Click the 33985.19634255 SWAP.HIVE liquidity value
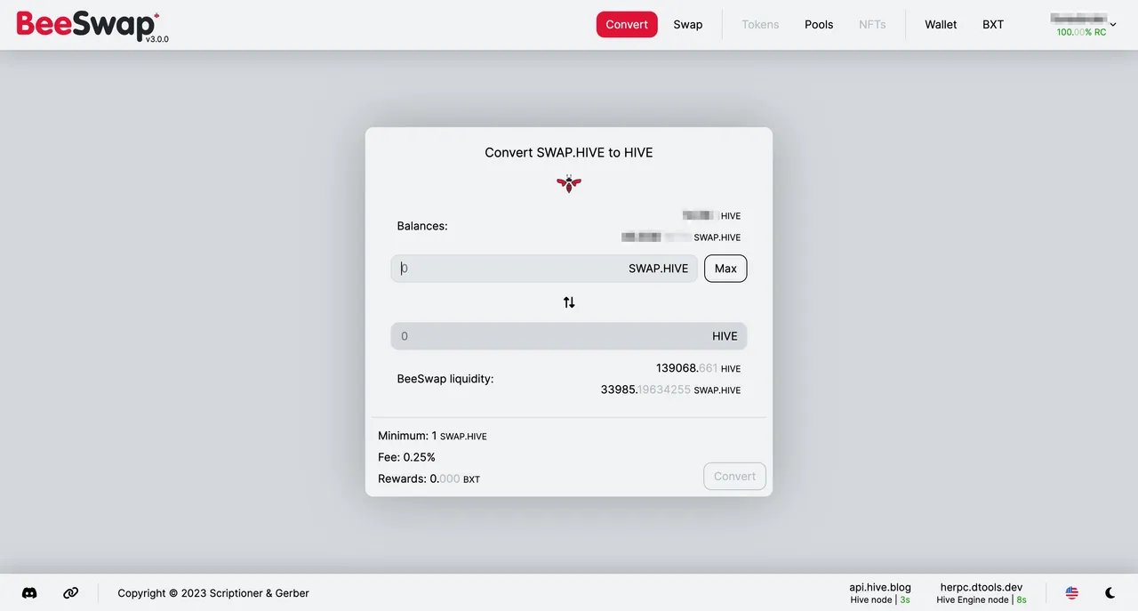The image size is (1138, 611). point(670,390)
